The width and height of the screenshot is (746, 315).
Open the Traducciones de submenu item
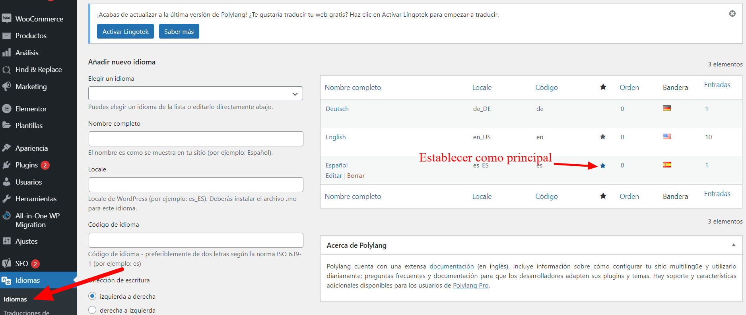coord(26,312)
